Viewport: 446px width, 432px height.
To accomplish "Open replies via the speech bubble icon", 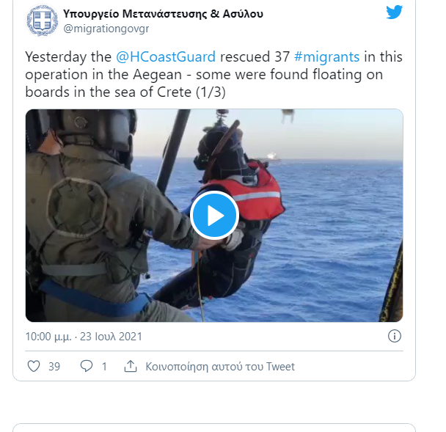I will 86,366.
